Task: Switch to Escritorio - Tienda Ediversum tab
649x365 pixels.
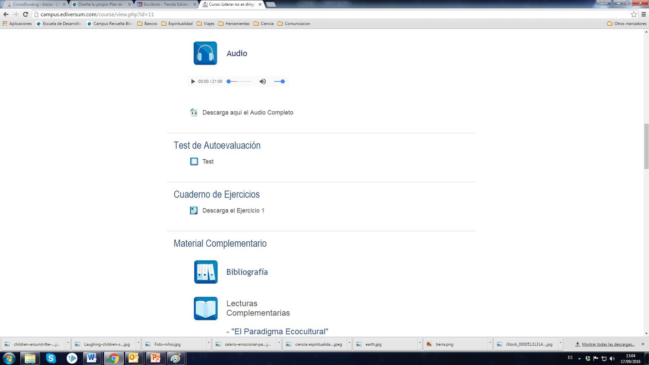Action: tap(166, 5)
